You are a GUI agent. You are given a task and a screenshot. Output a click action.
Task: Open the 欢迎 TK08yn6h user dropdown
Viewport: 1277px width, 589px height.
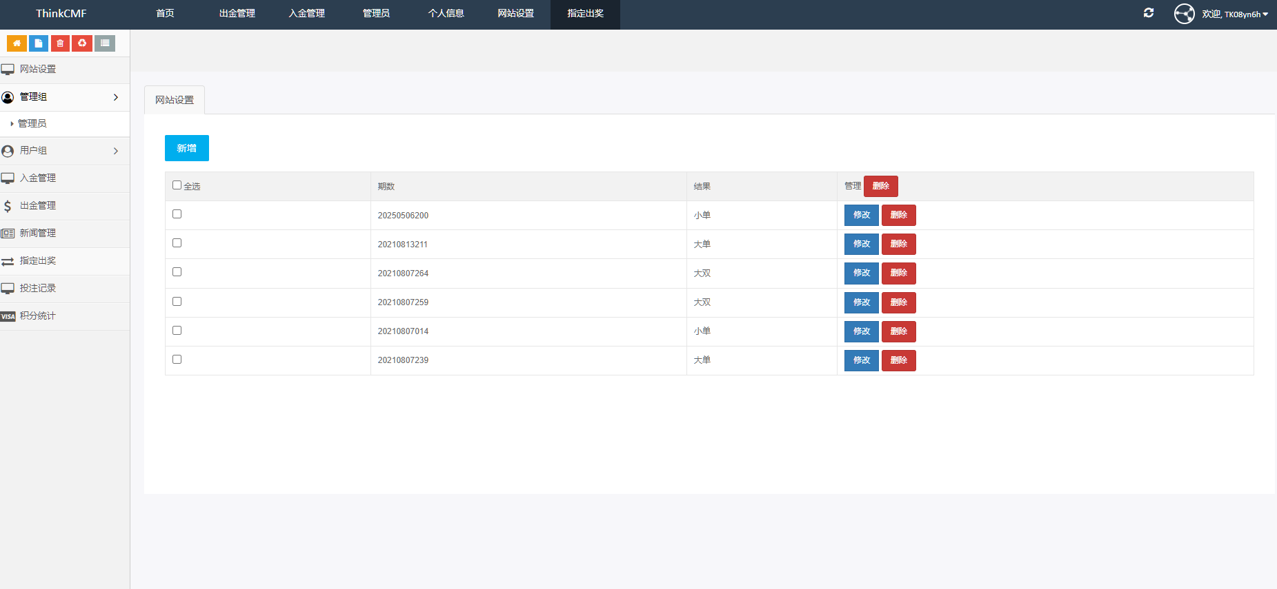pos(1234,14)
